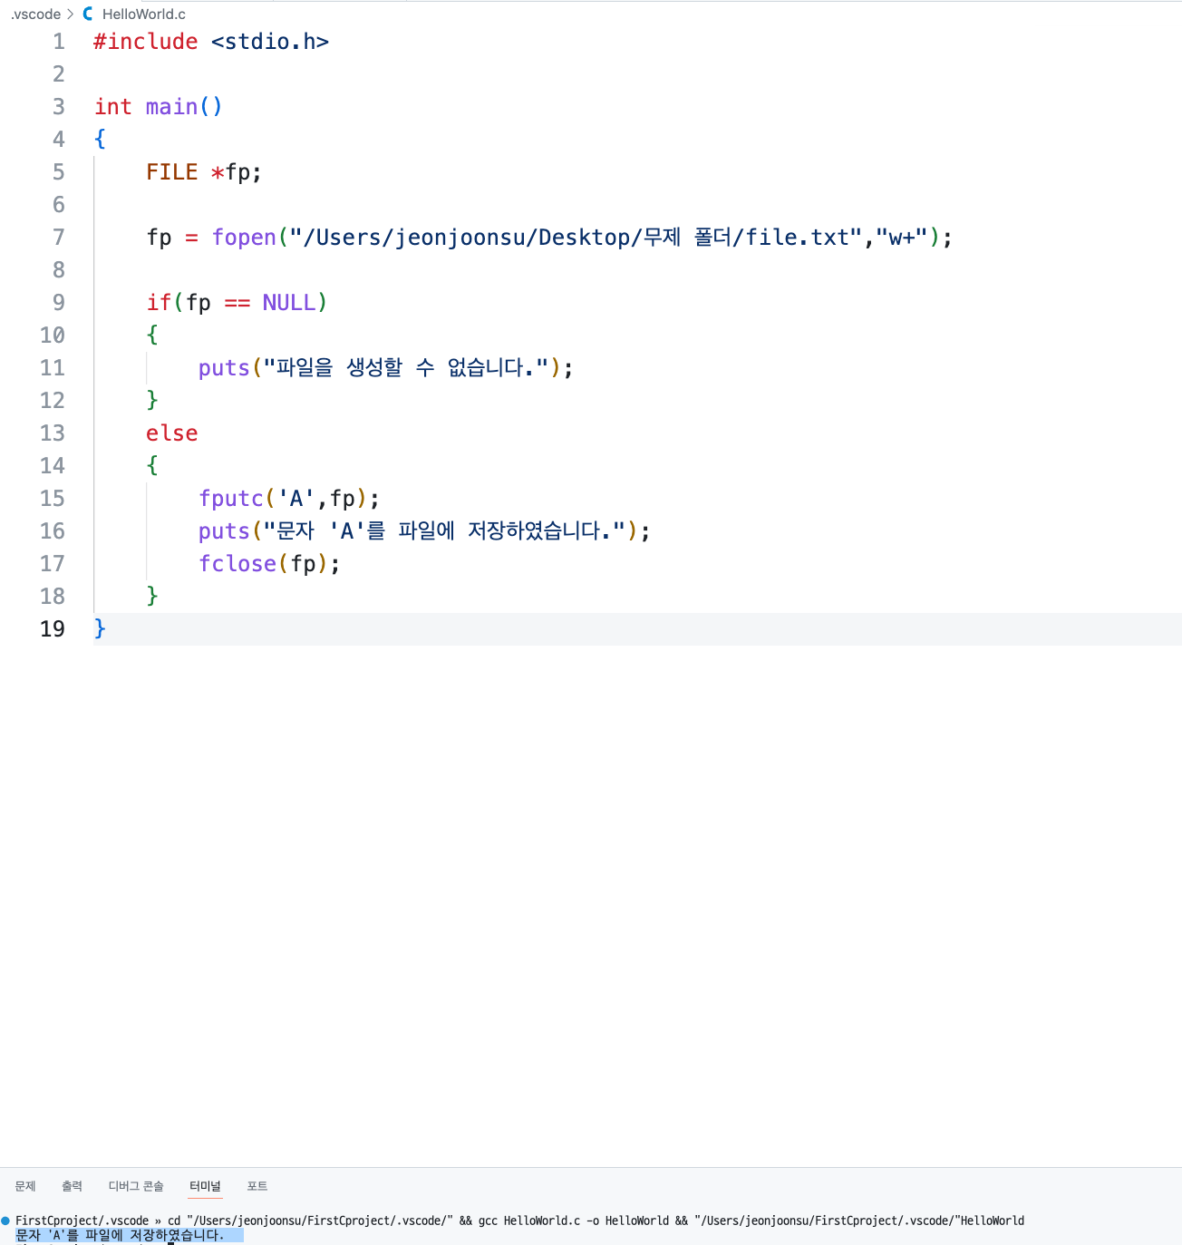This screenshot has width=1182, height=1245.
Task: Click the fputc('A',fp); statement
Action: click(x=289, y=499)
